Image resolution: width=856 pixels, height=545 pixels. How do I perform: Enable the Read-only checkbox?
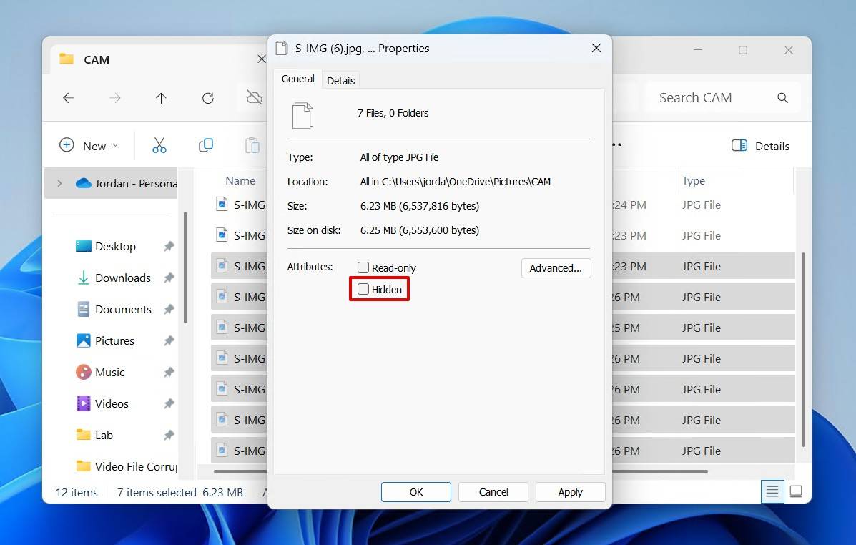363,267
